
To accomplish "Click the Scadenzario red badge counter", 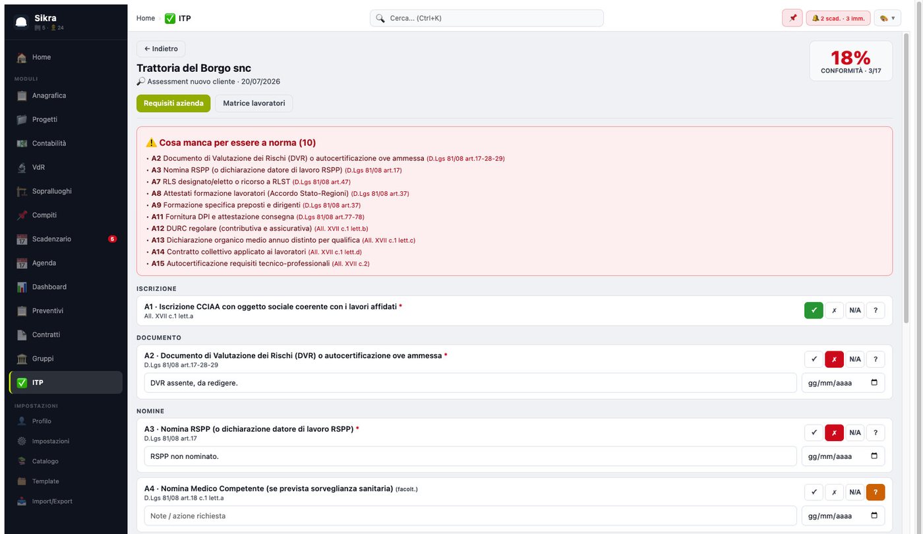I will point(113,239).
